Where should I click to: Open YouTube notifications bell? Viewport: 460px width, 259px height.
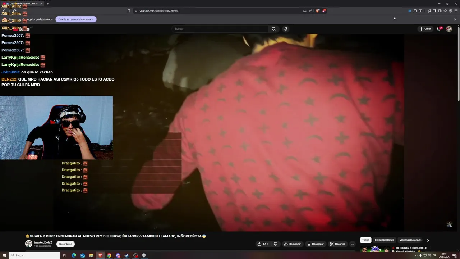coord(439,29)
